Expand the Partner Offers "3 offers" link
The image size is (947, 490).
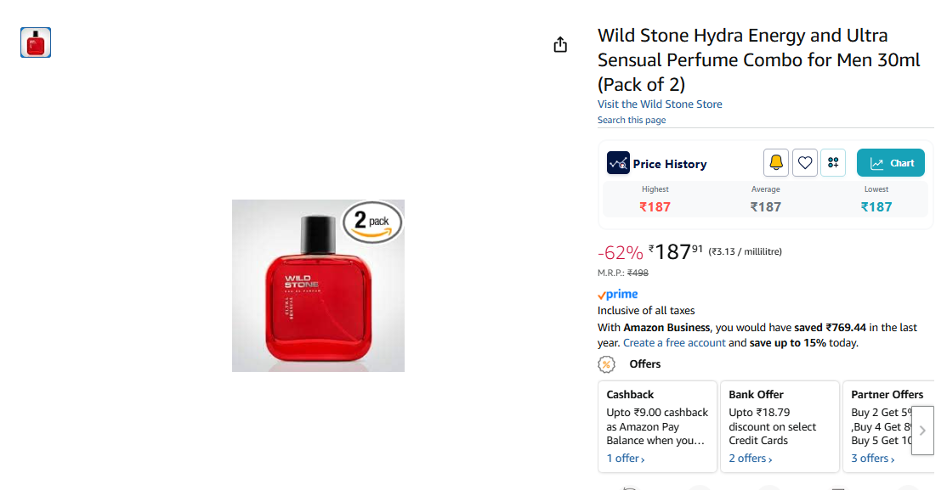[x=872, y=459]
